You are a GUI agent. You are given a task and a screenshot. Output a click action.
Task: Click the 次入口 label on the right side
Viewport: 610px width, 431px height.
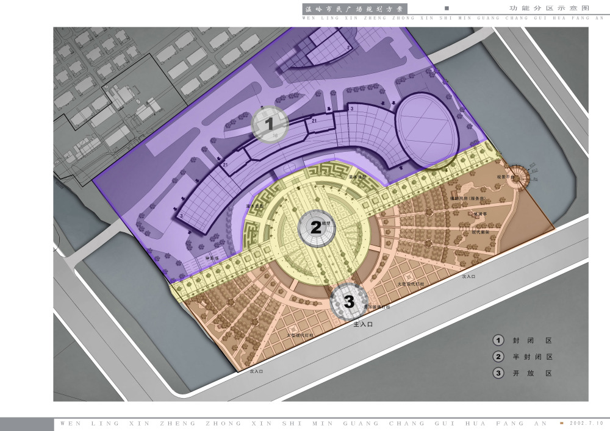pyautogui.click(x=468, y=276)
